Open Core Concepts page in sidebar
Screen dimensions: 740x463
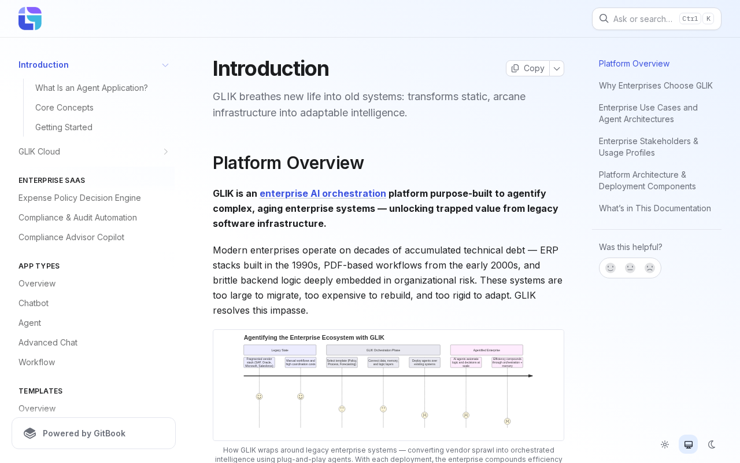pos(64,108)
